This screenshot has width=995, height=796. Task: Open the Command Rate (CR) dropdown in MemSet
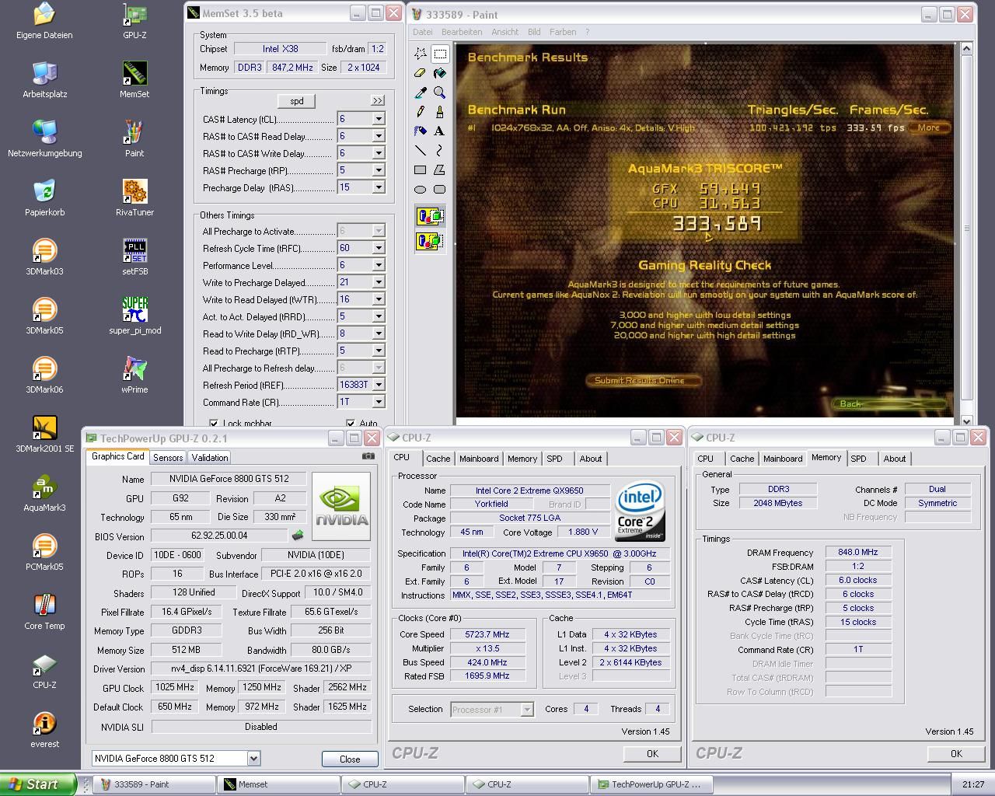[378, 402]
